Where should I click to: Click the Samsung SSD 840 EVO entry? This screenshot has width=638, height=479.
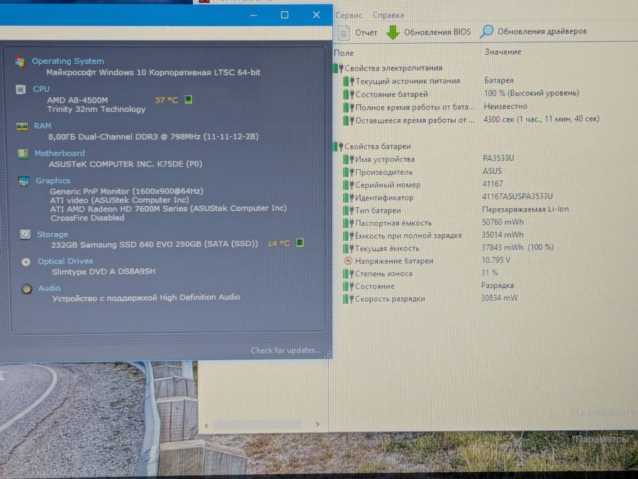(x=155, y=244)
